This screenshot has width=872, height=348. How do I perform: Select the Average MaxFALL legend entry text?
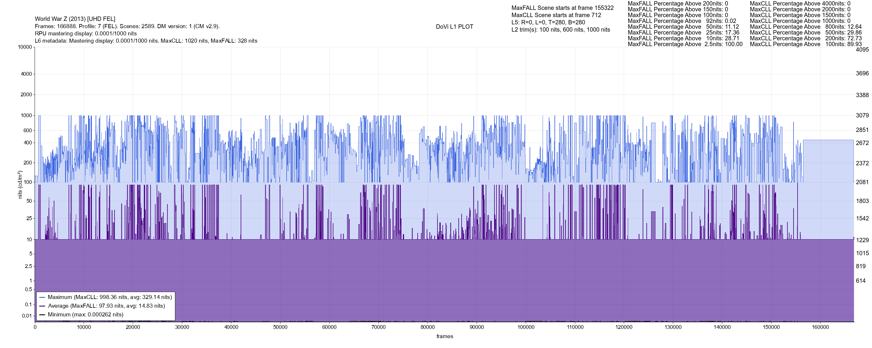point(106,306)
